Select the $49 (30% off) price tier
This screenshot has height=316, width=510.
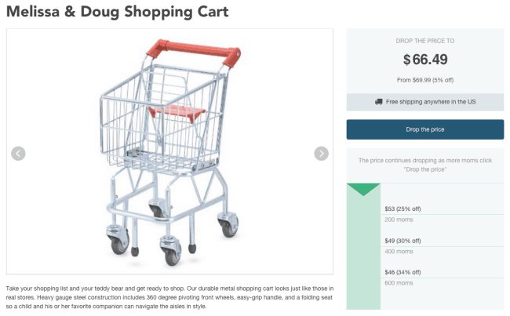[403, 241]
